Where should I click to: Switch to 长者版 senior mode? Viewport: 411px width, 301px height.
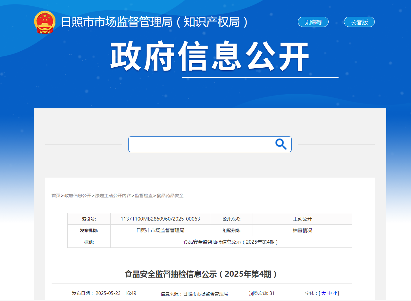(359, 22)
